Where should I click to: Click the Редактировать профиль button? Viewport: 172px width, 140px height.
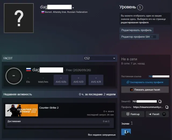point(137,30)
